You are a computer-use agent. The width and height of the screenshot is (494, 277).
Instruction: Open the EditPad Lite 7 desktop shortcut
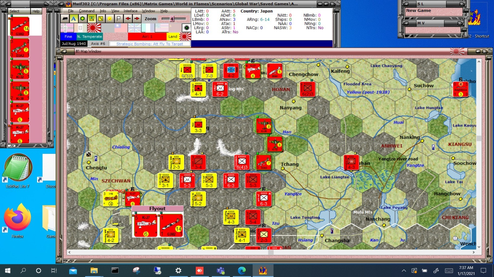click(18, 171)
